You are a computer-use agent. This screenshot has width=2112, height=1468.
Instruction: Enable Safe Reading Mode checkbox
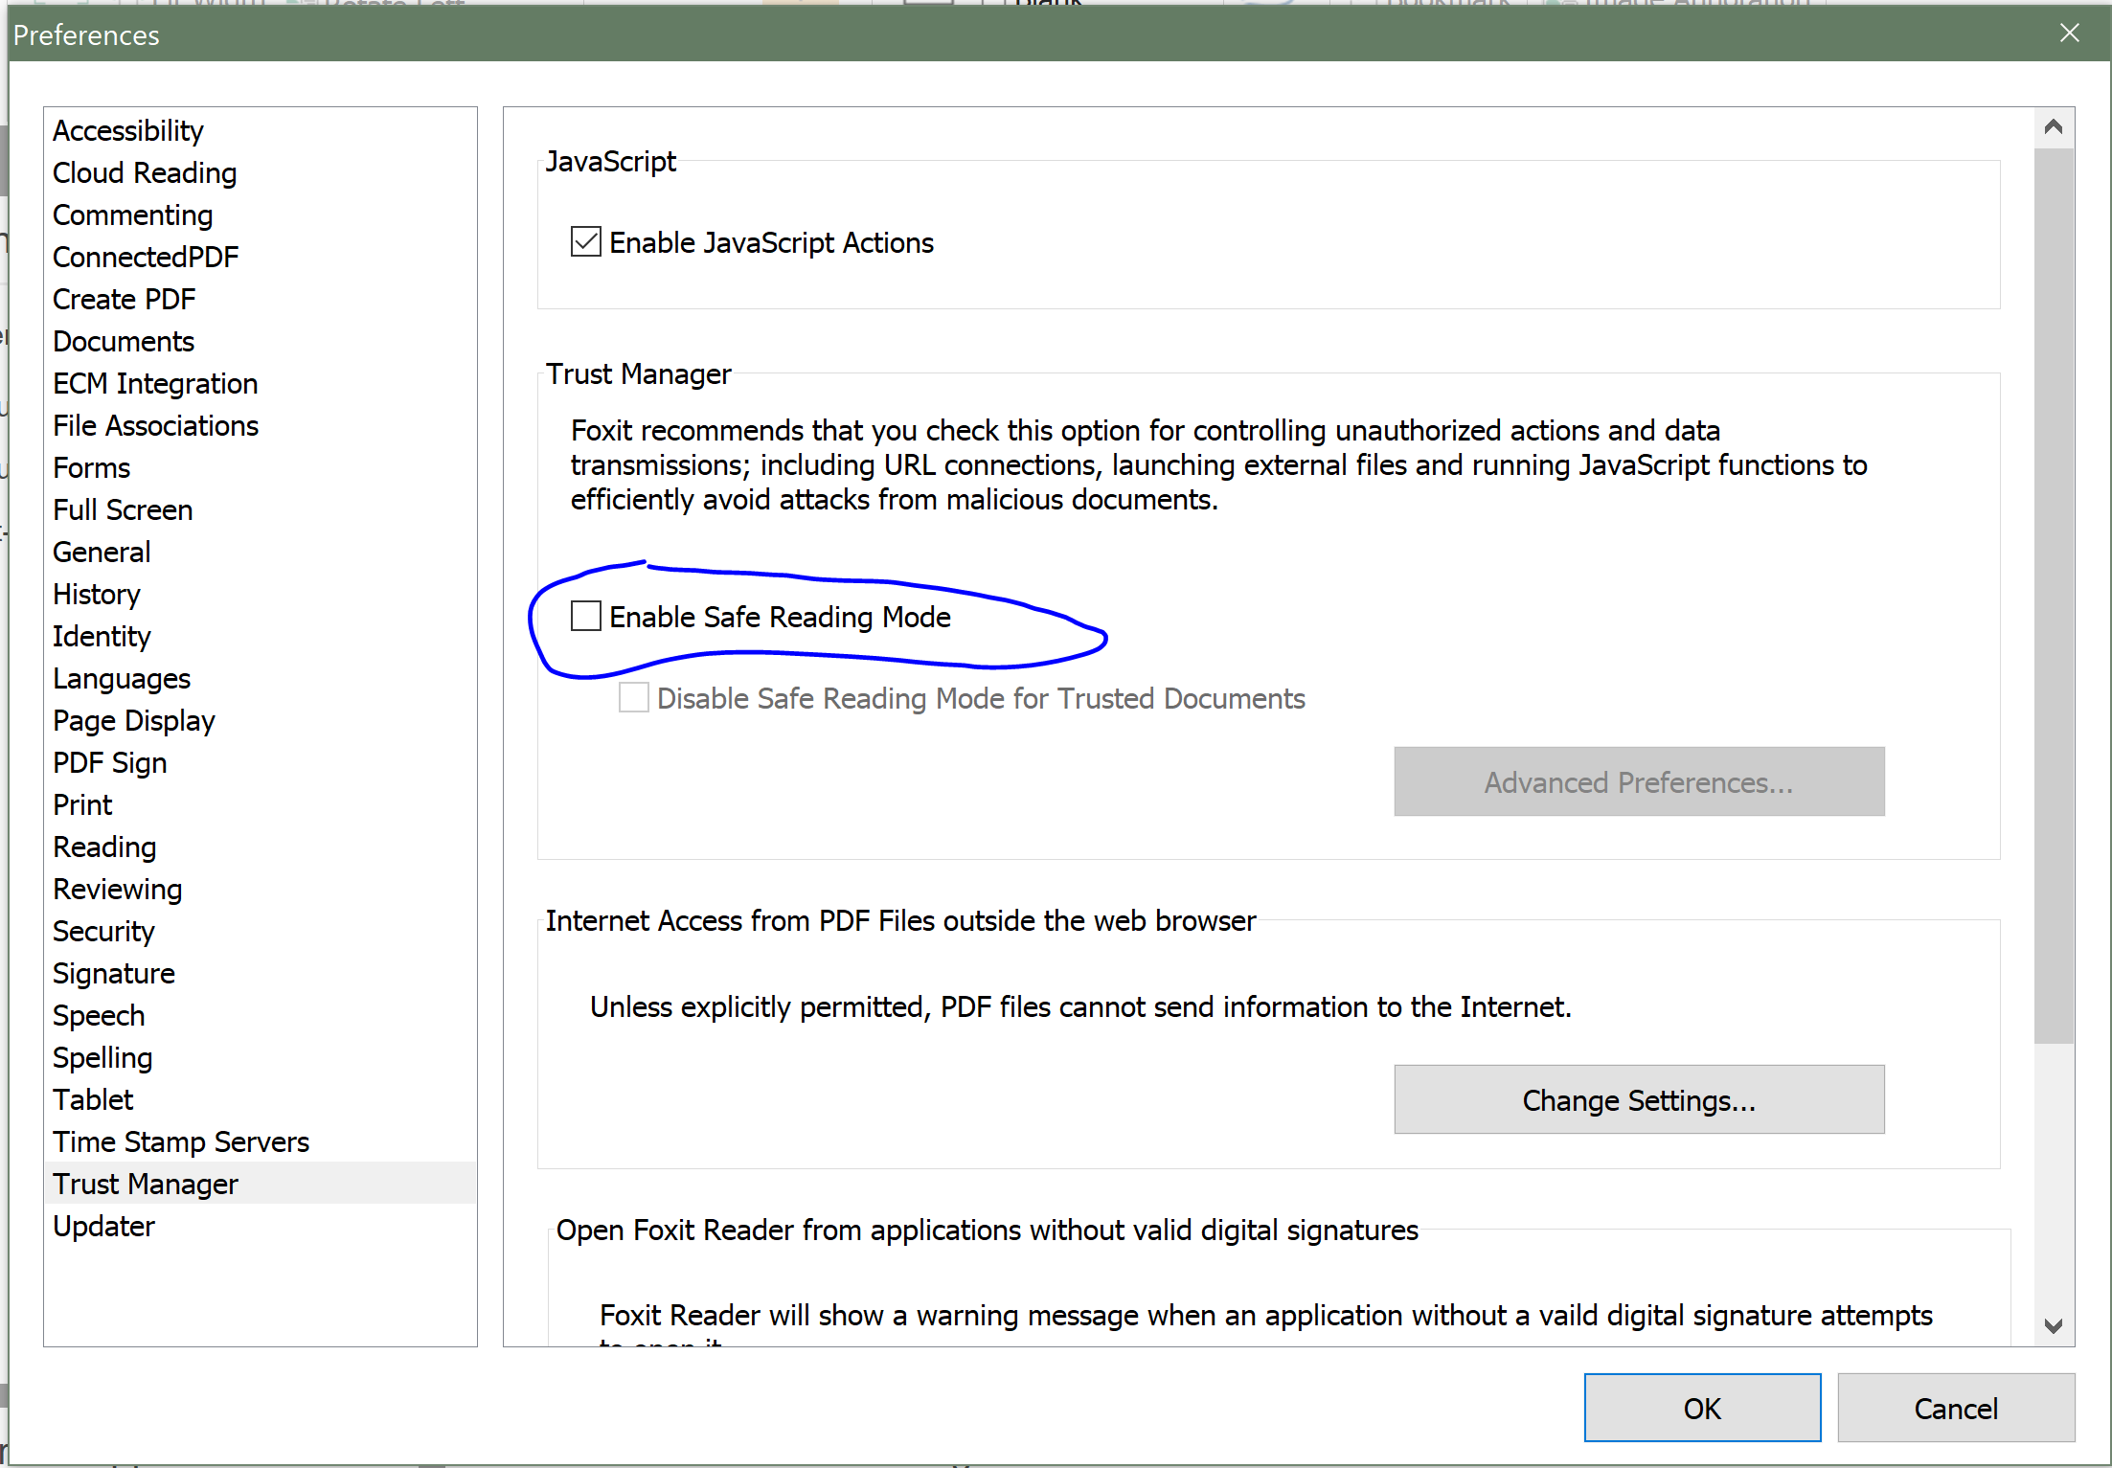coord(585,617)
